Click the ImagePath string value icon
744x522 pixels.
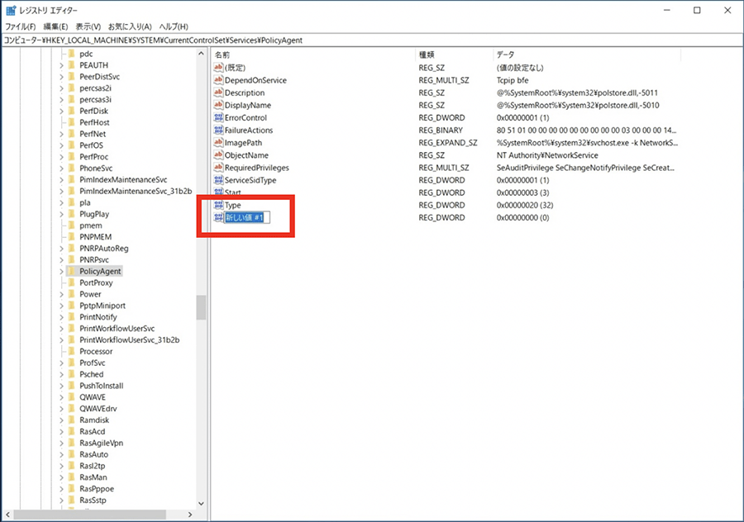(x=218, y=142)
